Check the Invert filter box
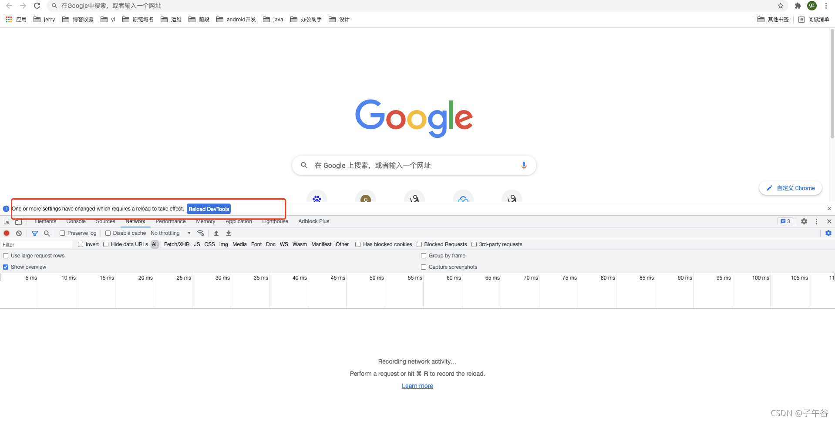 coord(81,244)
